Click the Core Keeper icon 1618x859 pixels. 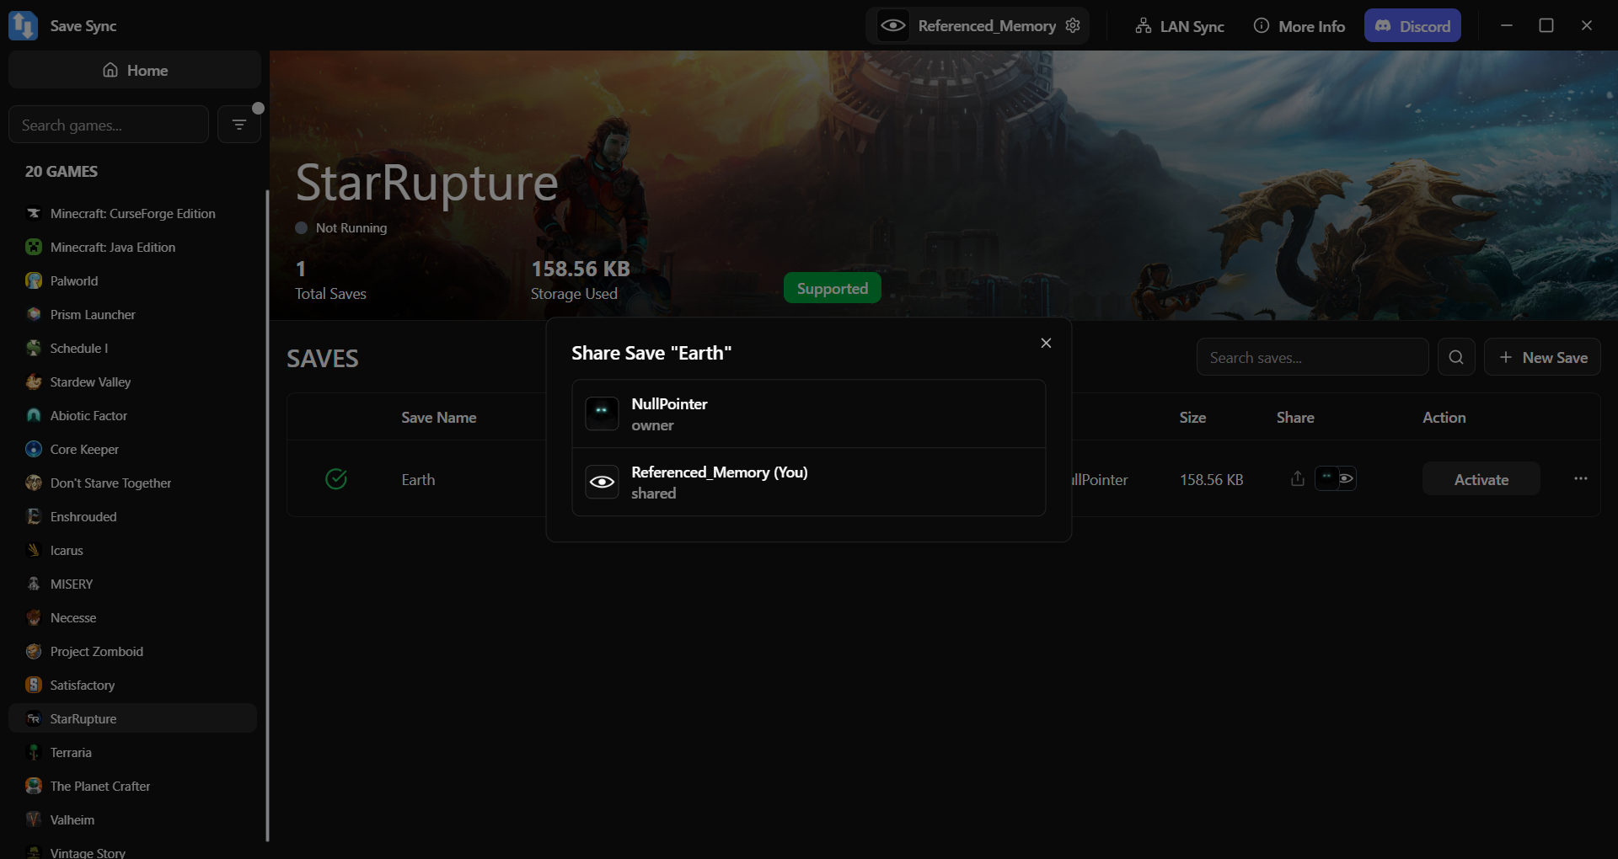coord(34,449)
